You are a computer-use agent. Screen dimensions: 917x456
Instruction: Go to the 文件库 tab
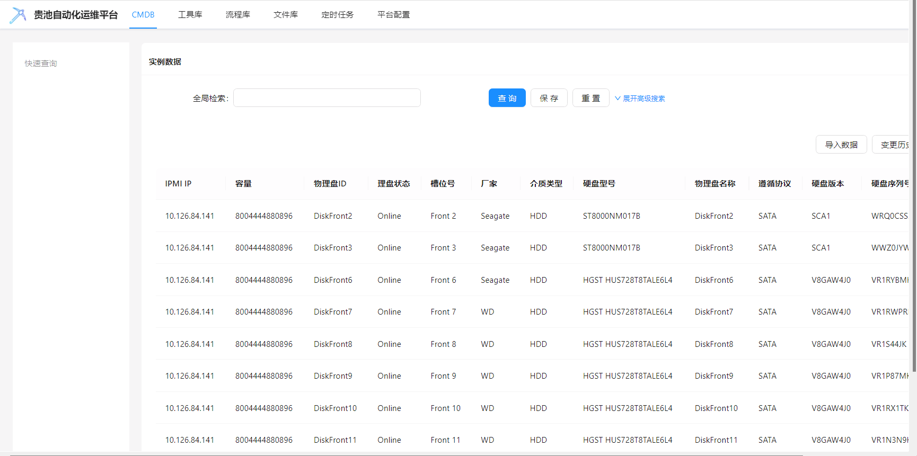pyautogui.click(x=286, y=15)
